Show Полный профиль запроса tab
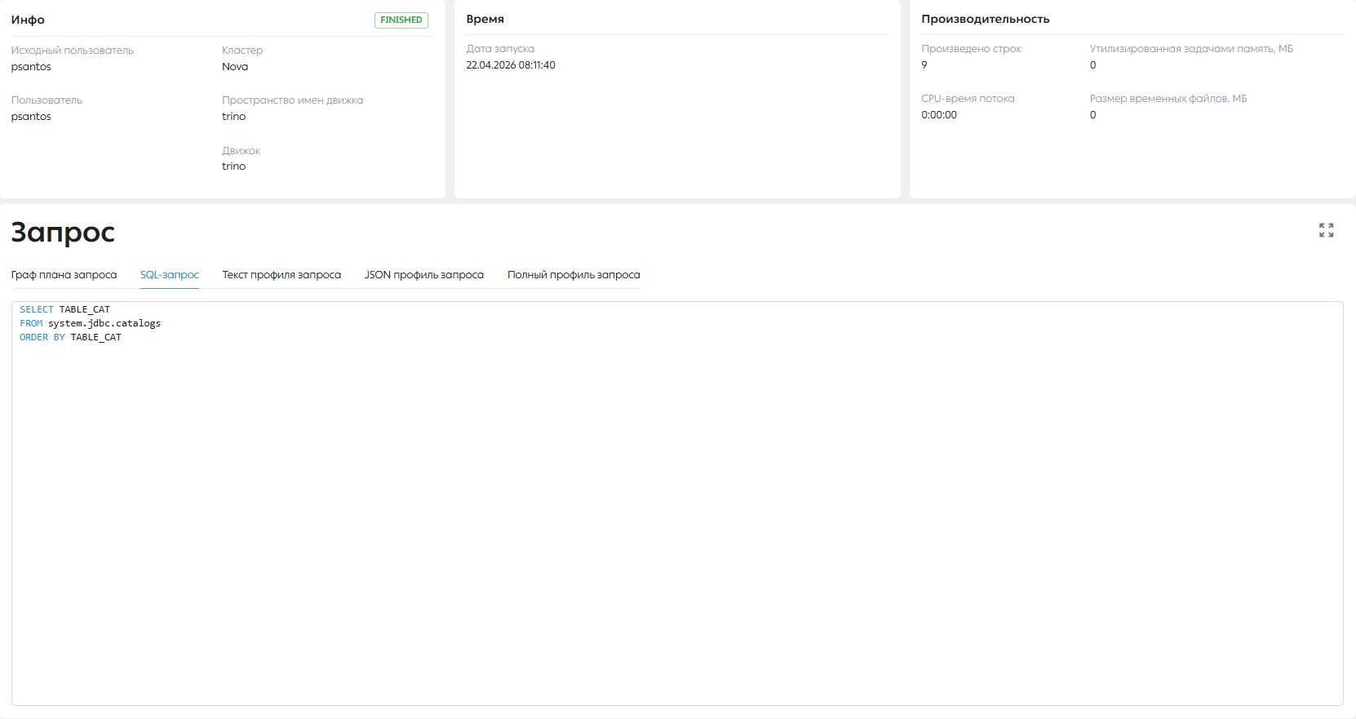This screenshot has height=719, width=1356. [x=574, y=275]
